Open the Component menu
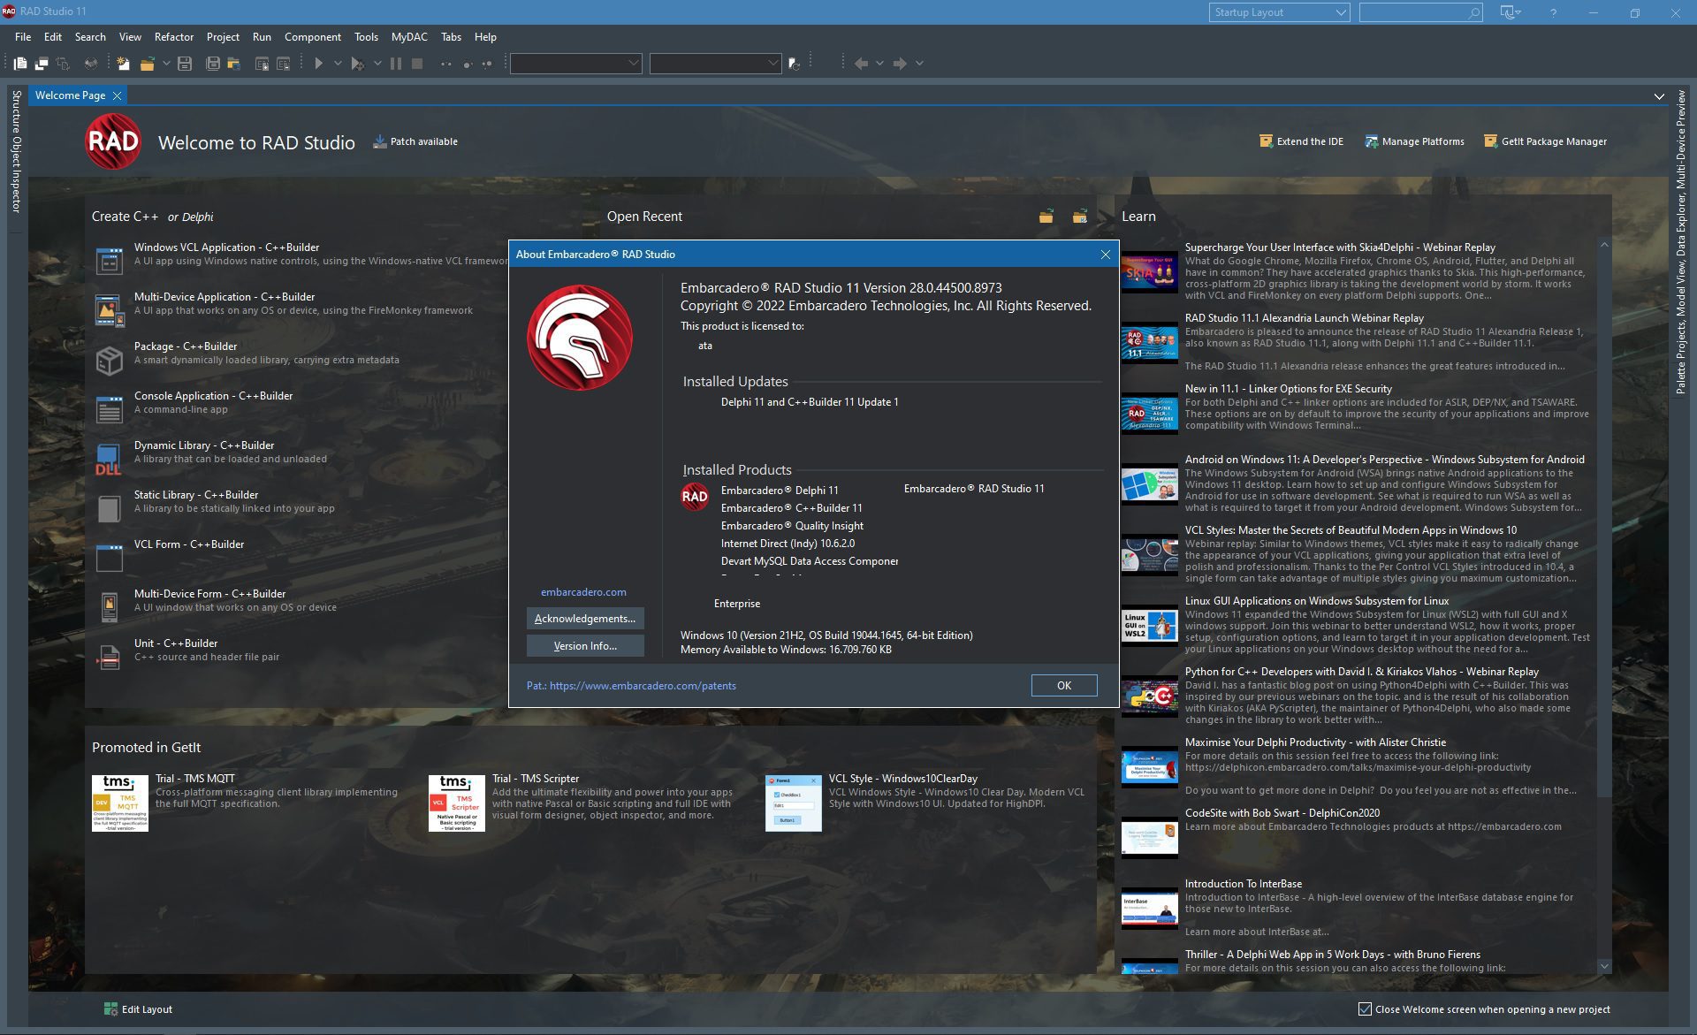Screen dimensions: 1697x1035 click(x=312, y=37)
